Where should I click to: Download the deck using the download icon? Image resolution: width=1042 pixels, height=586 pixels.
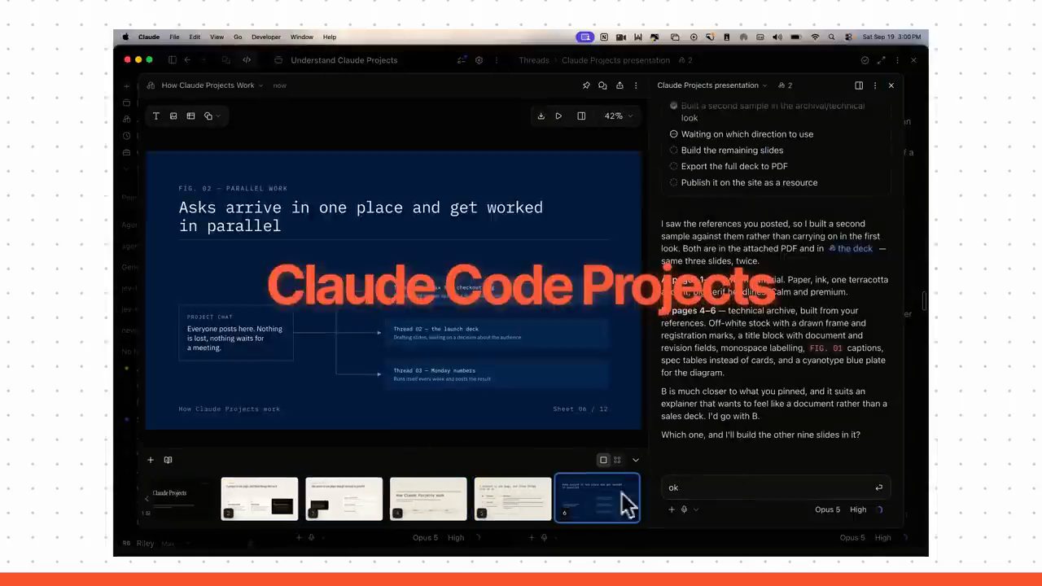(541, 116)
